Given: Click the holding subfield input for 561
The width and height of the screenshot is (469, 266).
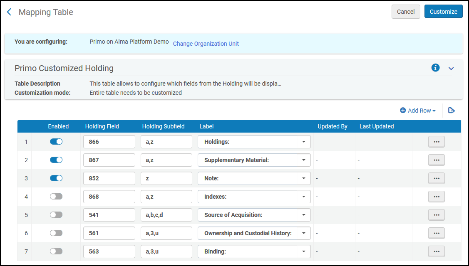Looking at the screenshot, I should (166, 233).
